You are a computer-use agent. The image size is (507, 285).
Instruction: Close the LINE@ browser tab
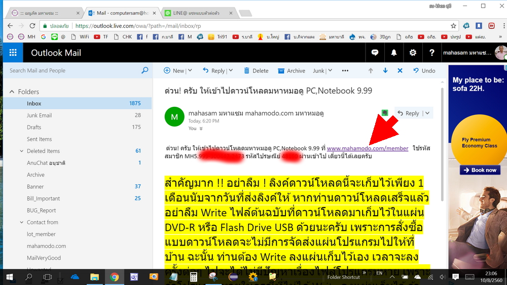click(x=231, y=13)
